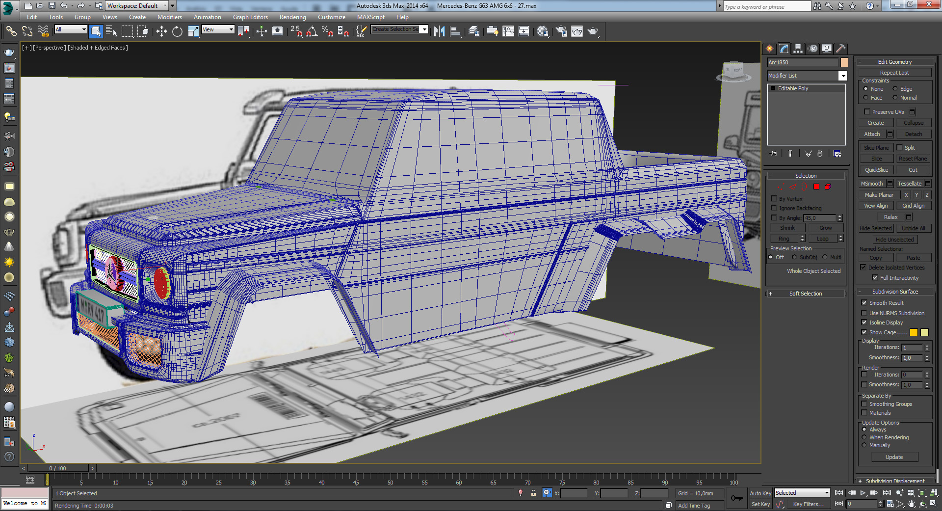Screen dimensions: 942x511
Task: Expand the Soft Selection rollout
Action: click(806, 294)
